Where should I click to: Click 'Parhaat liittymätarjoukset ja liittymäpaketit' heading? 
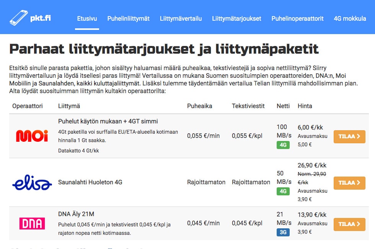click(164, 49)
